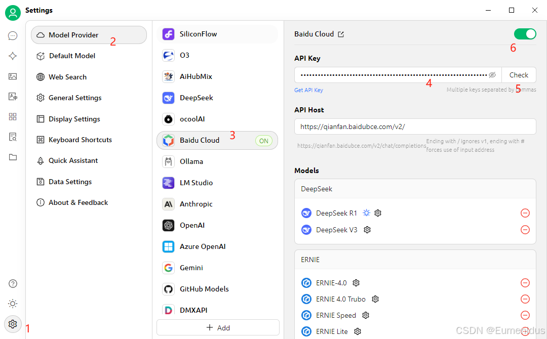Open the agents sparkle sidebar icon
547x339 pixels.
point(13,56)
